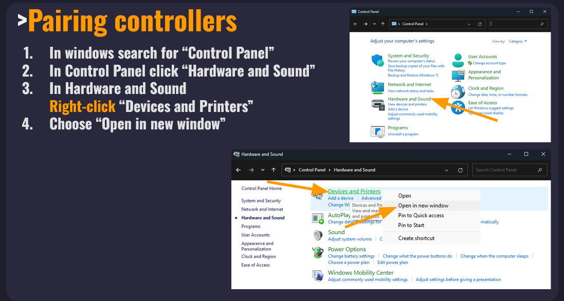Open the Windows Mobility Center heading link

coord(360,273)
